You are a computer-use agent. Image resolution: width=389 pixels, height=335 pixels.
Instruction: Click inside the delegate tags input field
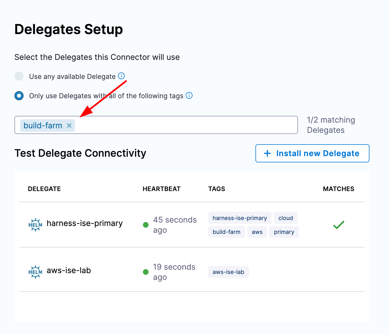(x=184, y=125)
